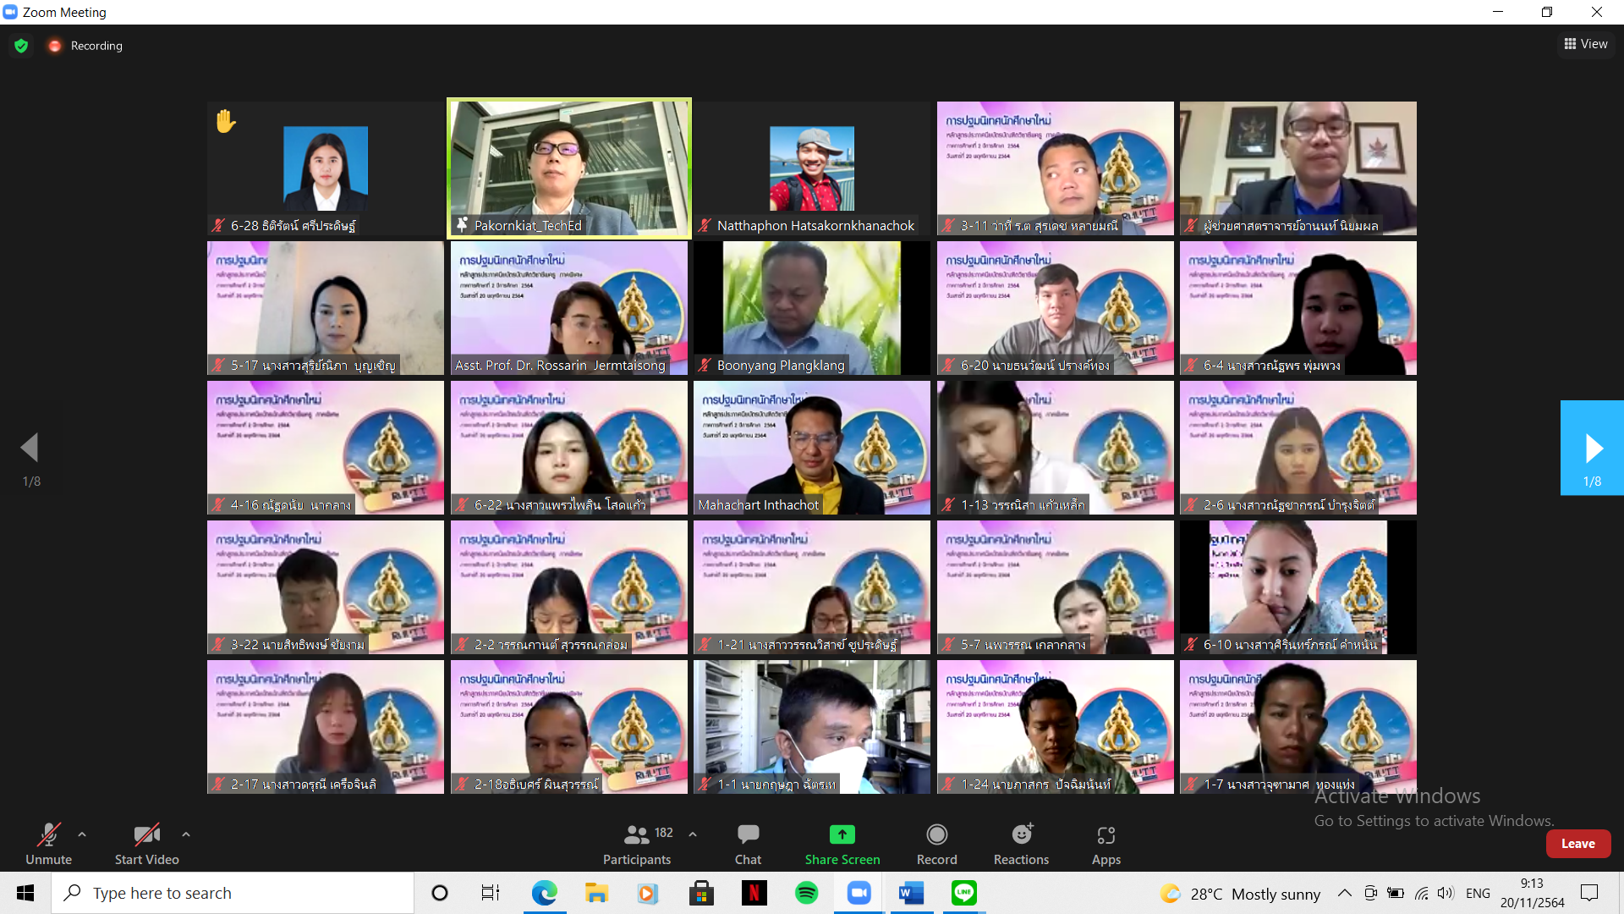Open the Wi-Fi network icon in tray

(1422, 893)
